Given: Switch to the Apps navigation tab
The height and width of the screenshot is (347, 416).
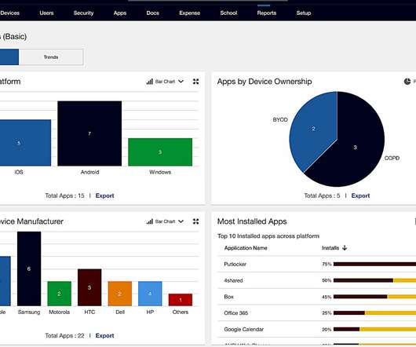Looking at the screenshot, I should click(120, 13).
